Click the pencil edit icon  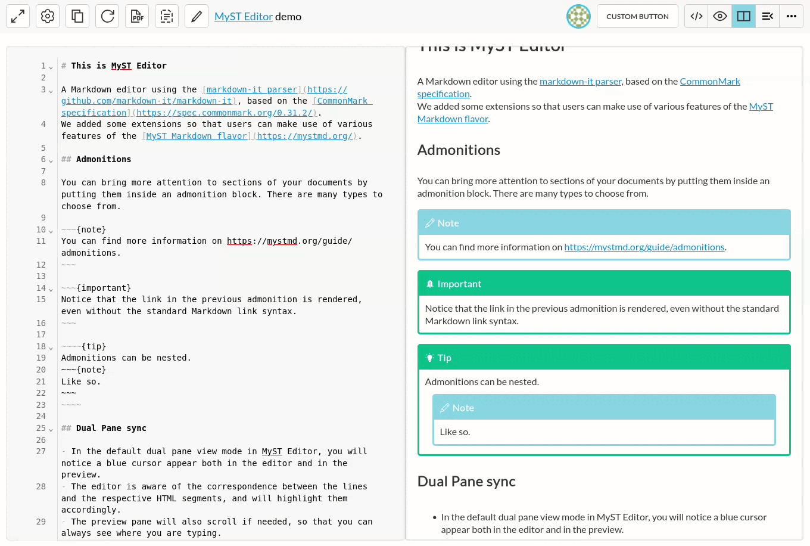[197, 16]
